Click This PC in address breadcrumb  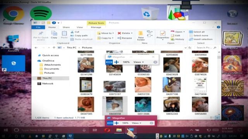71,47
